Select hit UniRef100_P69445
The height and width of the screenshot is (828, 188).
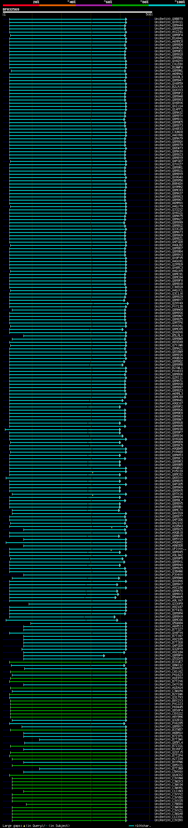(169, 707)
